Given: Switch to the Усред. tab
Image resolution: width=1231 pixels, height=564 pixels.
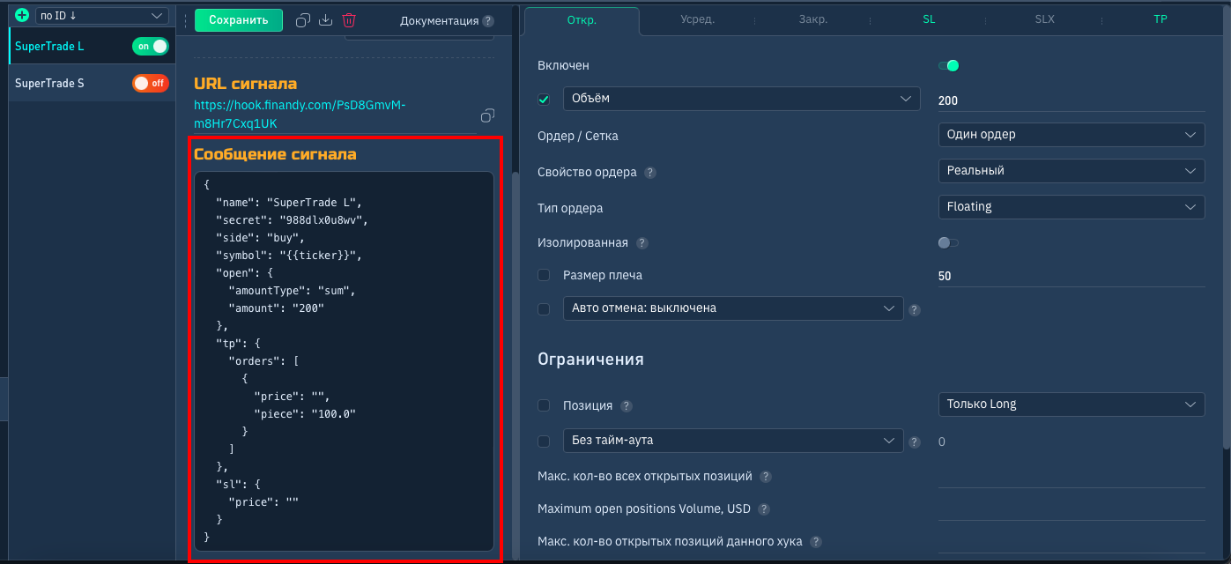Looking at the screenshot, I should (x=697, y=19).
